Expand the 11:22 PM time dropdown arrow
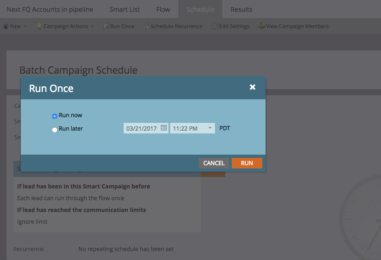This screenshot has width=381, height=260. (210, 128)
